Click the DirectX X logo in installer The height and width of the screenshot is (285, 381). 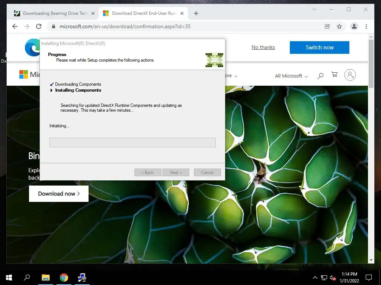click(x=214, y=60)
